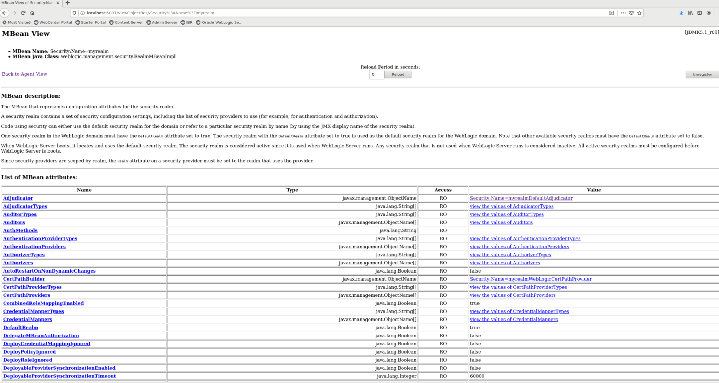Open DeployableProviderSynchronizationTimeout link
719x383 pixels.
pyautogui.click(x=59, y=376)
